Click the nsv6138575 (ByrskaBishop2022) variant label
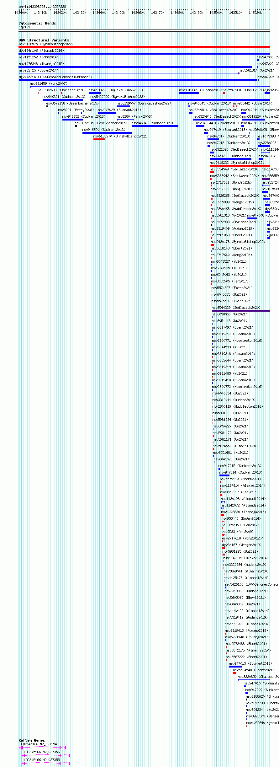The height and width of the screenshot is (767, 279). pyautogui.click(x=46, y=44)
